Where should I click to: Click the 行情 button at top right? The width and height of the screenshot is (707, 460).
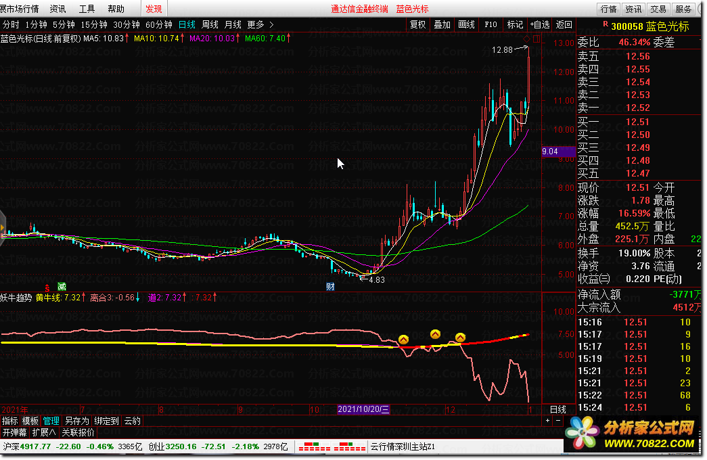pos(608,9)
